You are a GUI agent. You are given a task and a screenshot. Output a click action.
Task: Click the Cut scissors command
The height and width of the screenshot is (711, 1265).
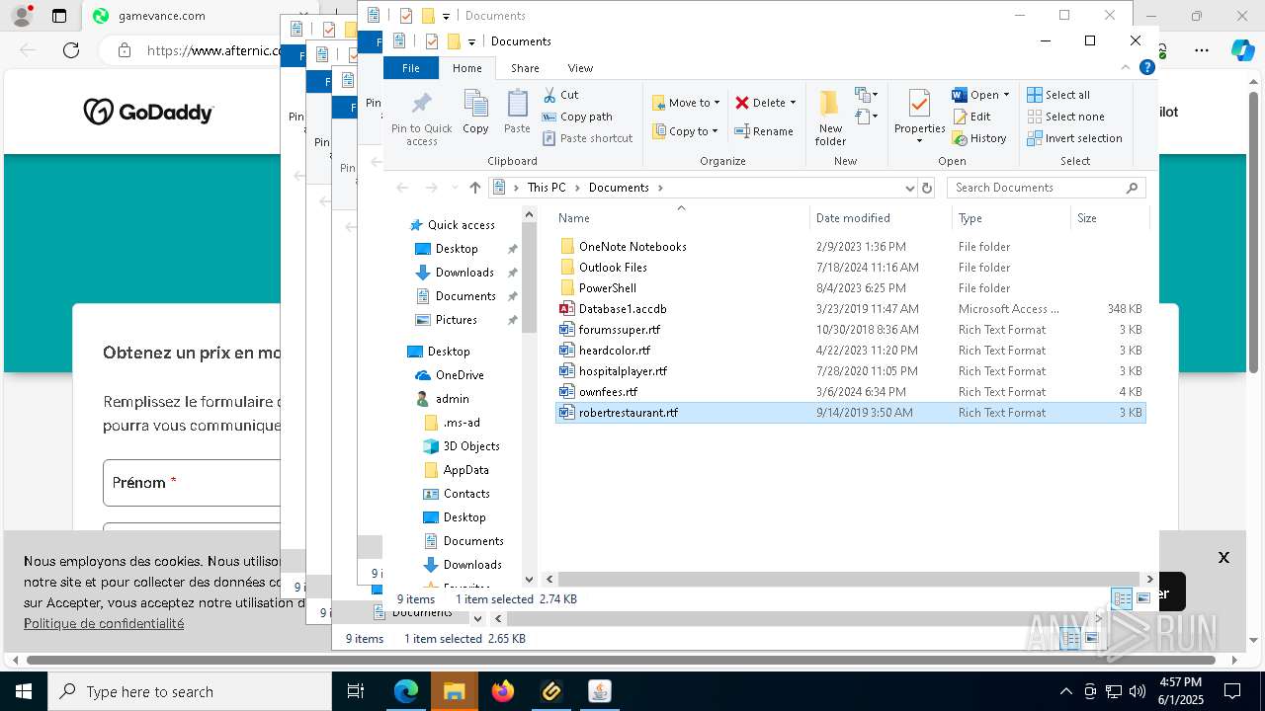click(560, 95)
